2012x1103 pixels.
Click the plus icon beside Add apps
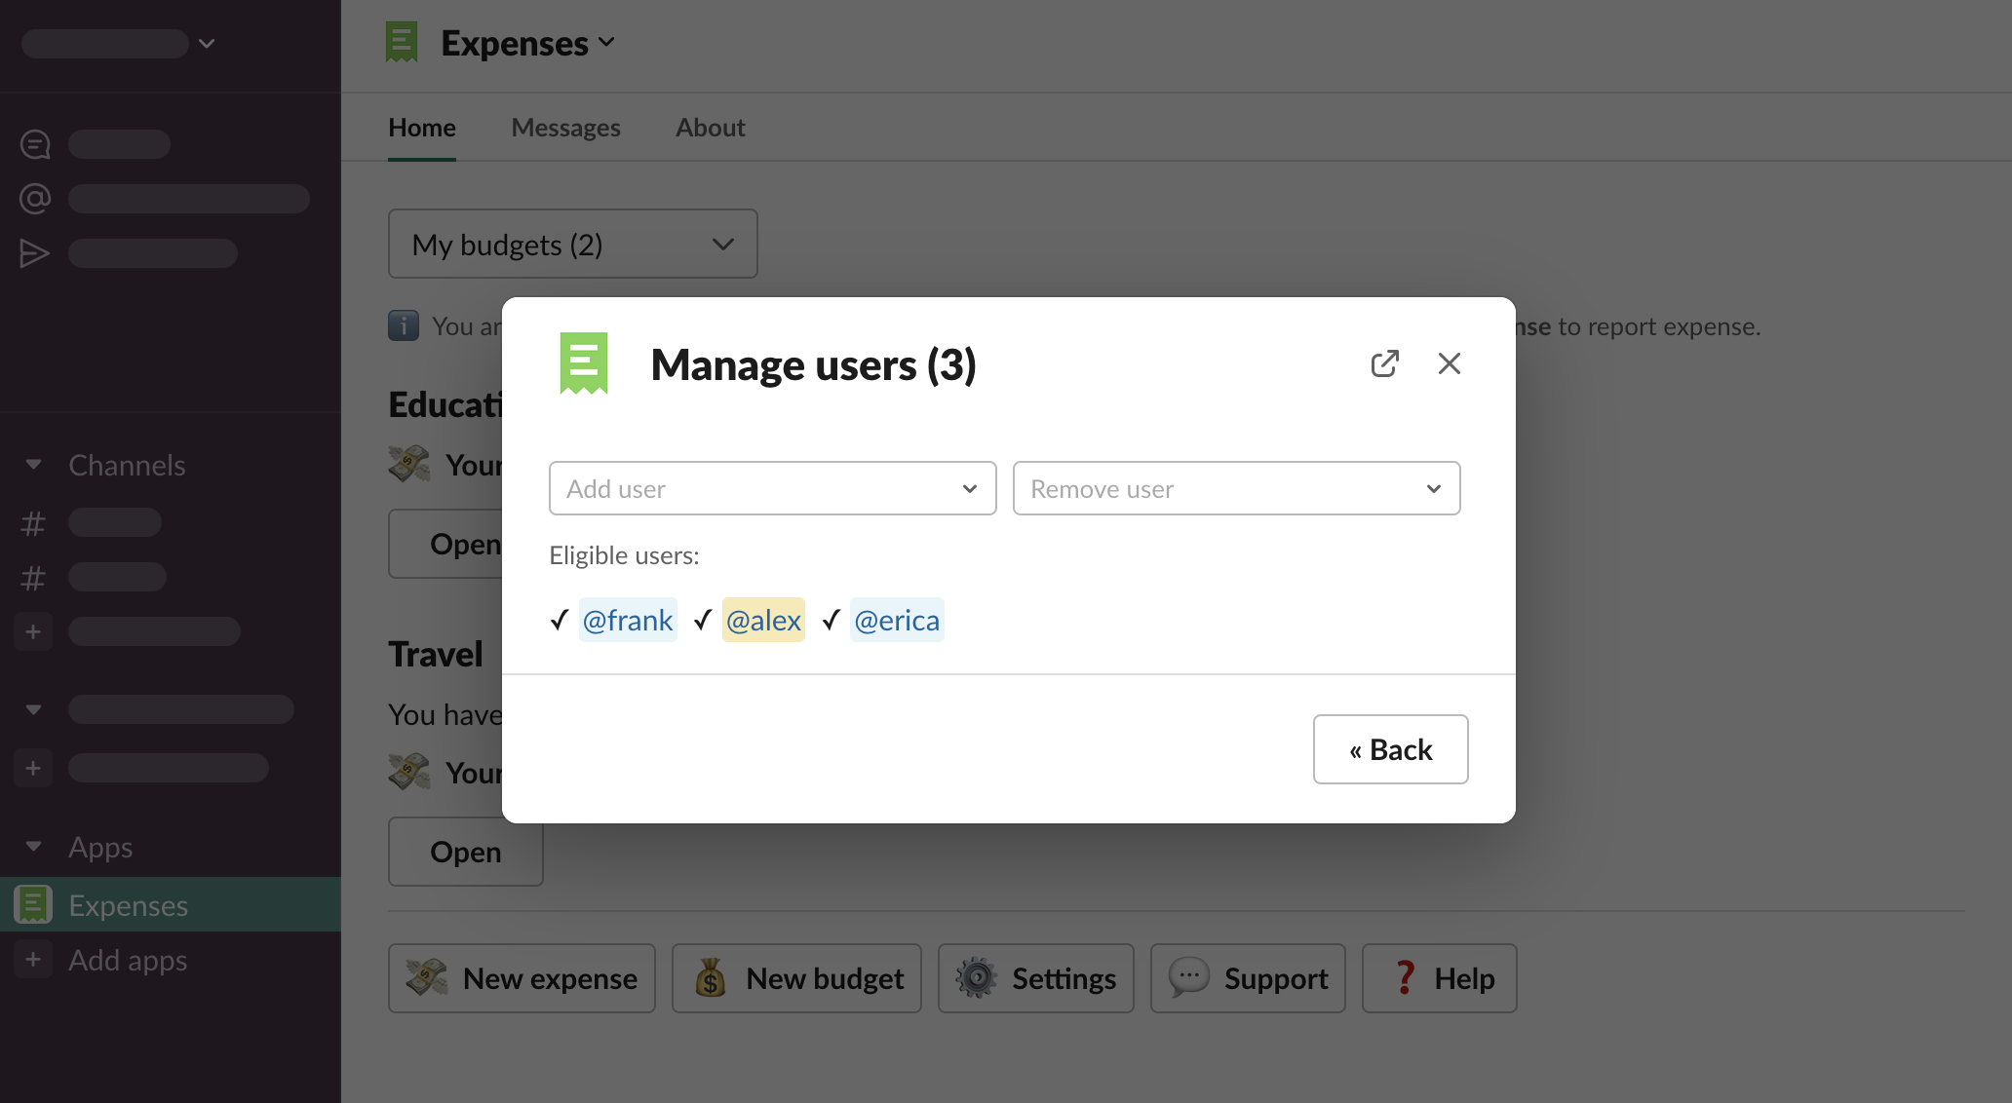(33, 960)
